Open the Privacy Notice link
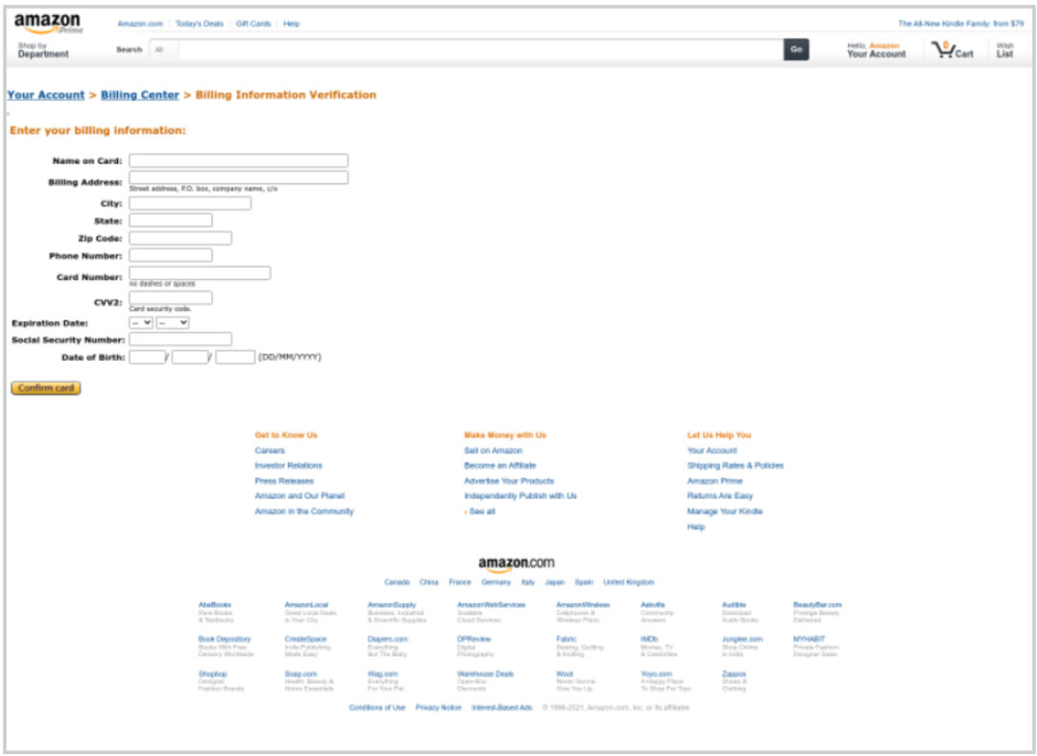Viewport: 1037px width, 756px height. coord(438,708)
